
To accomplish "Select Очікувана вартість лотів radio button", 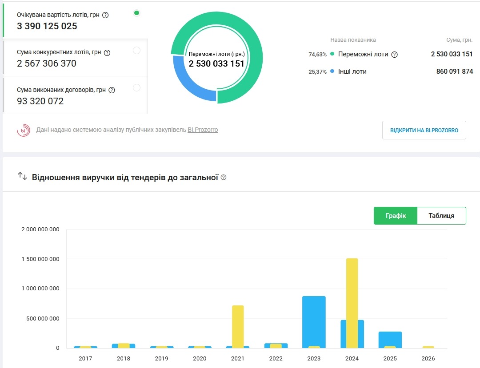I will pyautogui.click(x=137, y=13).
